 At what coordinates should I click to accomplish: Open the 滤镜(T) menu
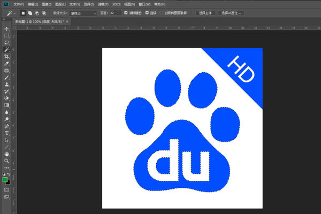pyautogui.click(x=103, y=4)
